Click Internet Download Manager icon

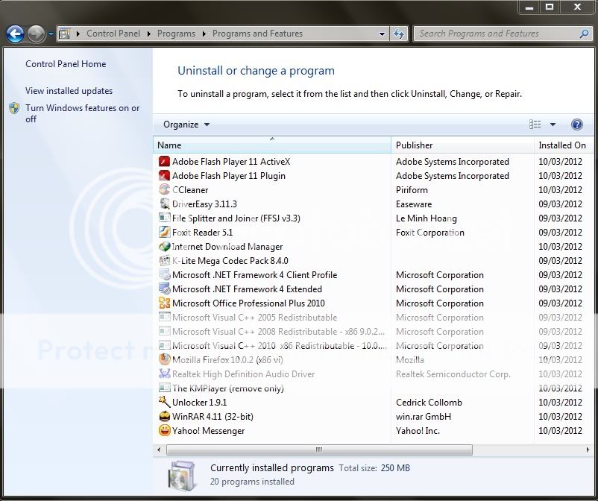164,246
